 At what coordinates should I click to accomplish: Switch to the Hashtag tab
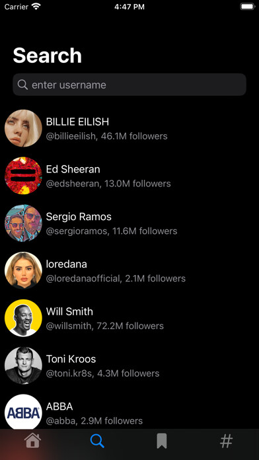point(226,441)
